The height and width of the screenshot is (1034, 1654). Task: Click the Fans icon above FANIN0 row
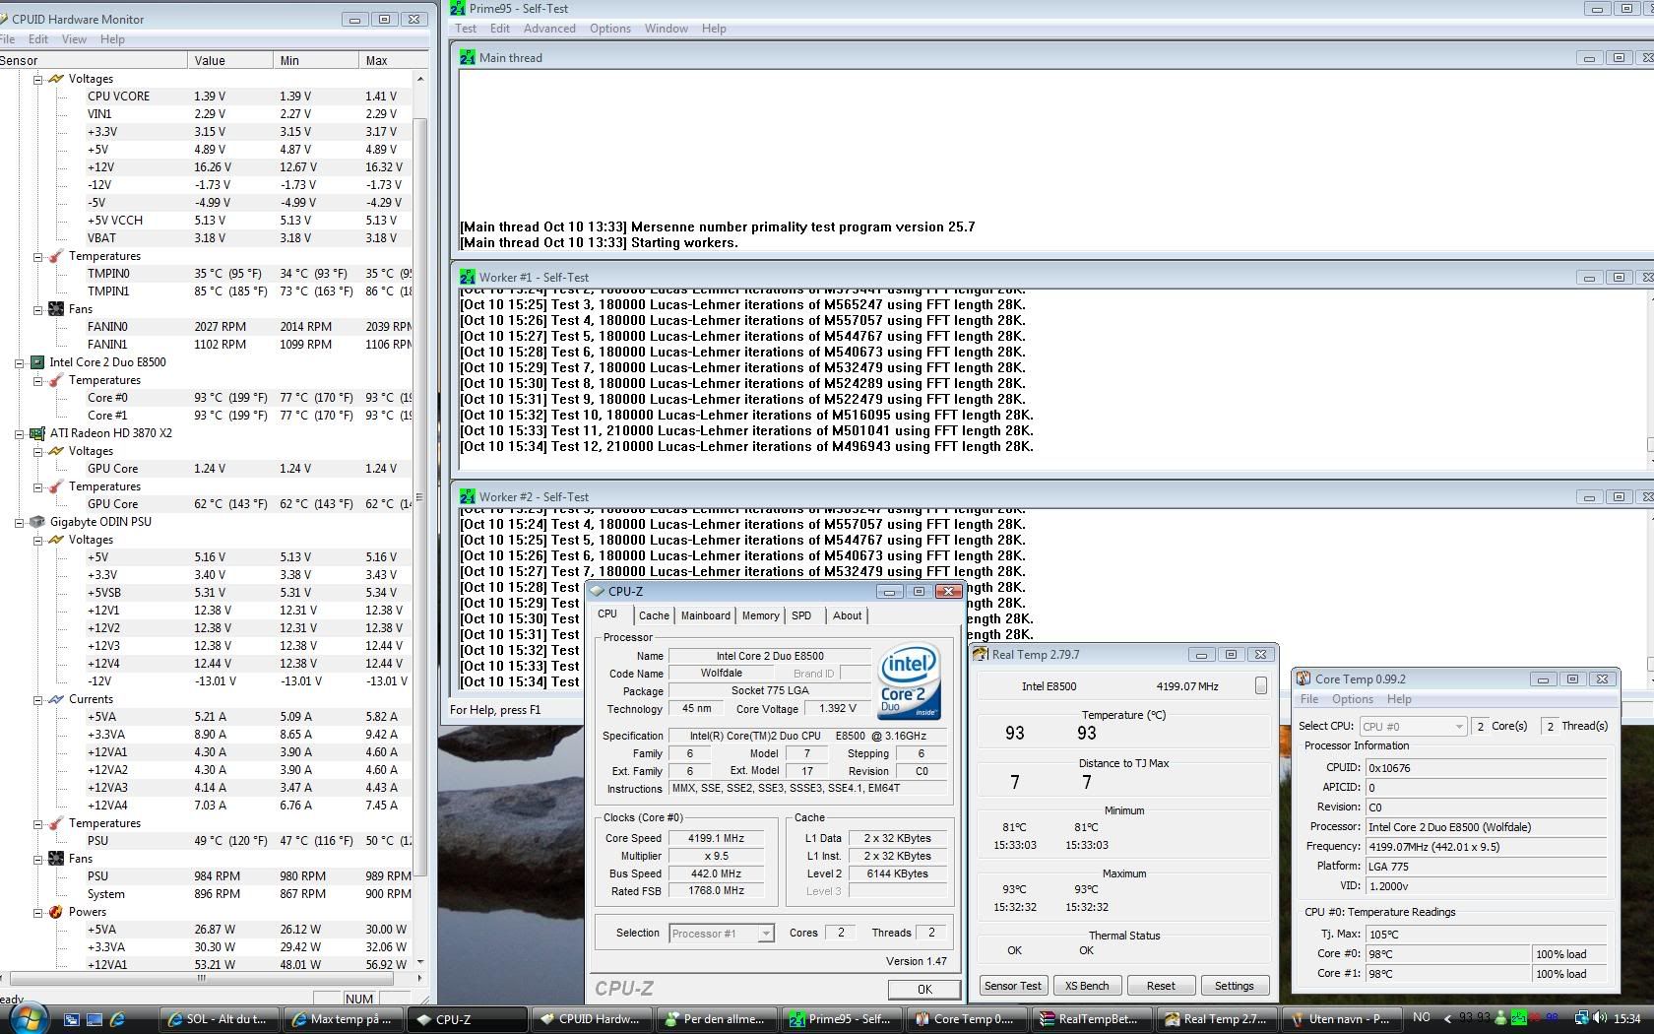[56, 309]
